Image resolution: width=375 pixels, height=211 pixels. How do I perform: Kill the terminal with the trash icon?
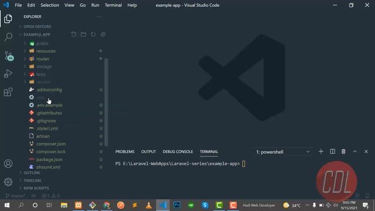click(343, 152)
